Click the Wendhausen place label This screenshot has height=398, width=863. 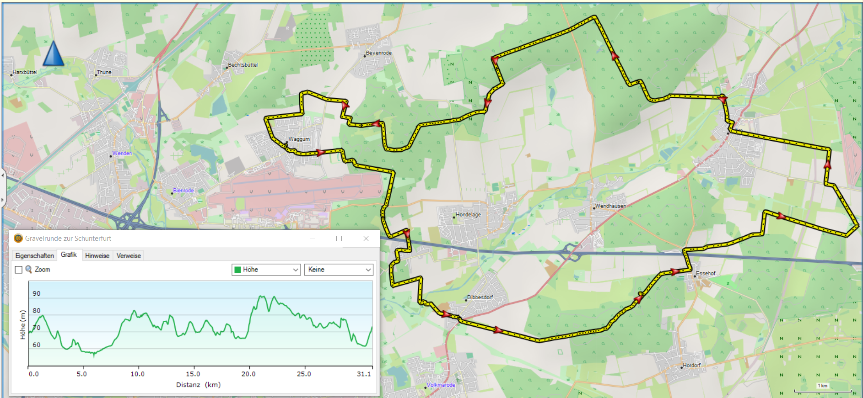610,206
